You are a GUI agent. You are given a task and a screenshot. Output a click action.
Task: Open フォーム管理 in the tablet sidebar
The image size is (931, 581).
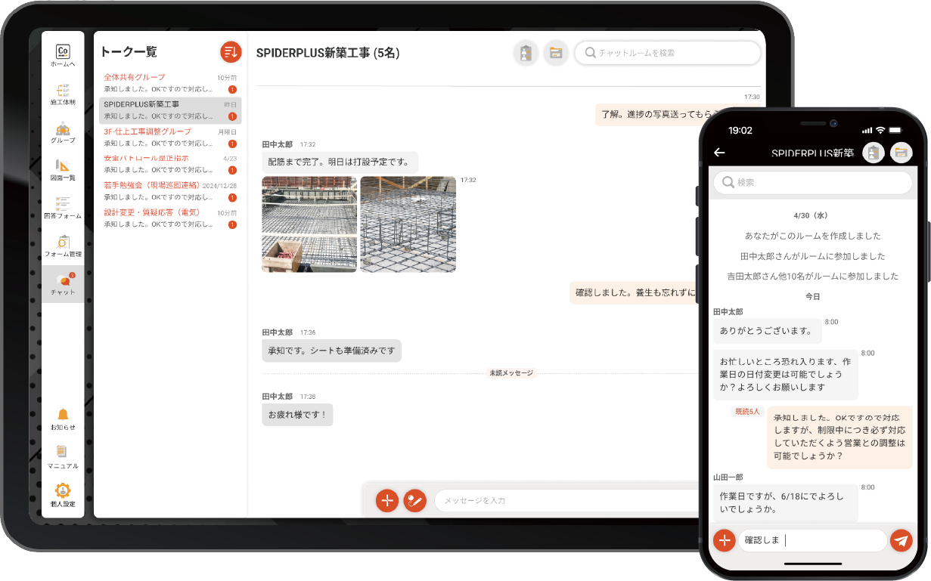click(x=63, y=246)
